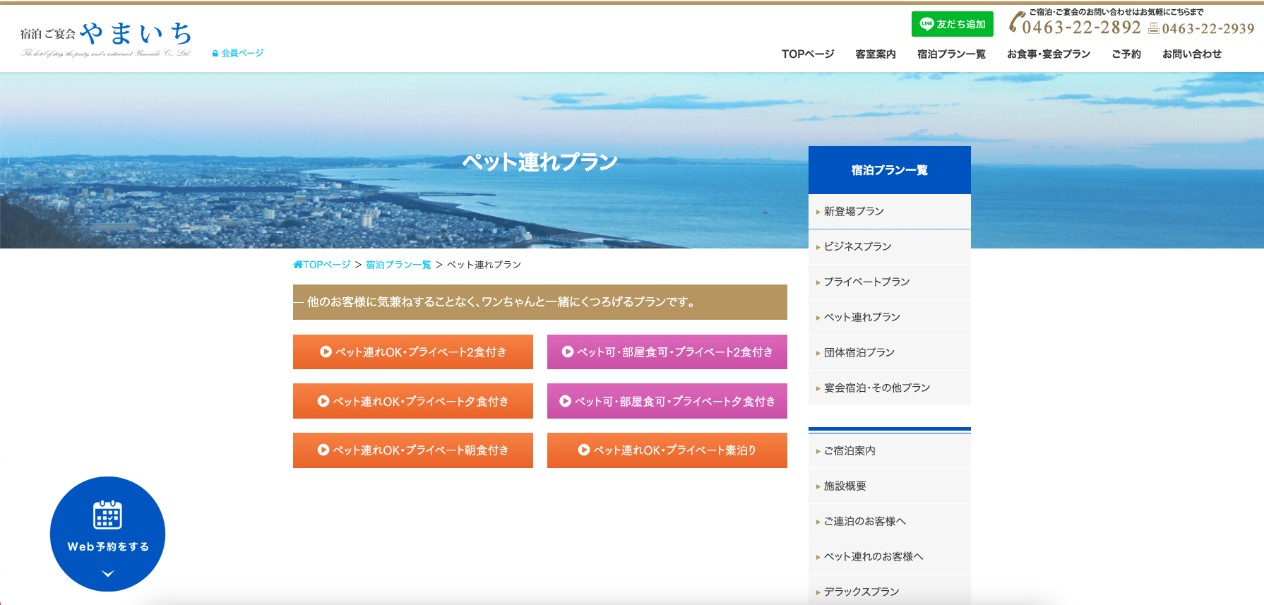This screenshot has width=1264, height=605.
Task: Click the gold plan description banner
Action: click(540, 302)
